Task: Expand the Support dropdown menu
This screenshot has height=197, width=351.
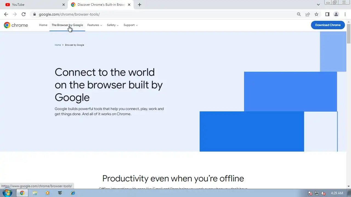Action: (x=131, y=25)
